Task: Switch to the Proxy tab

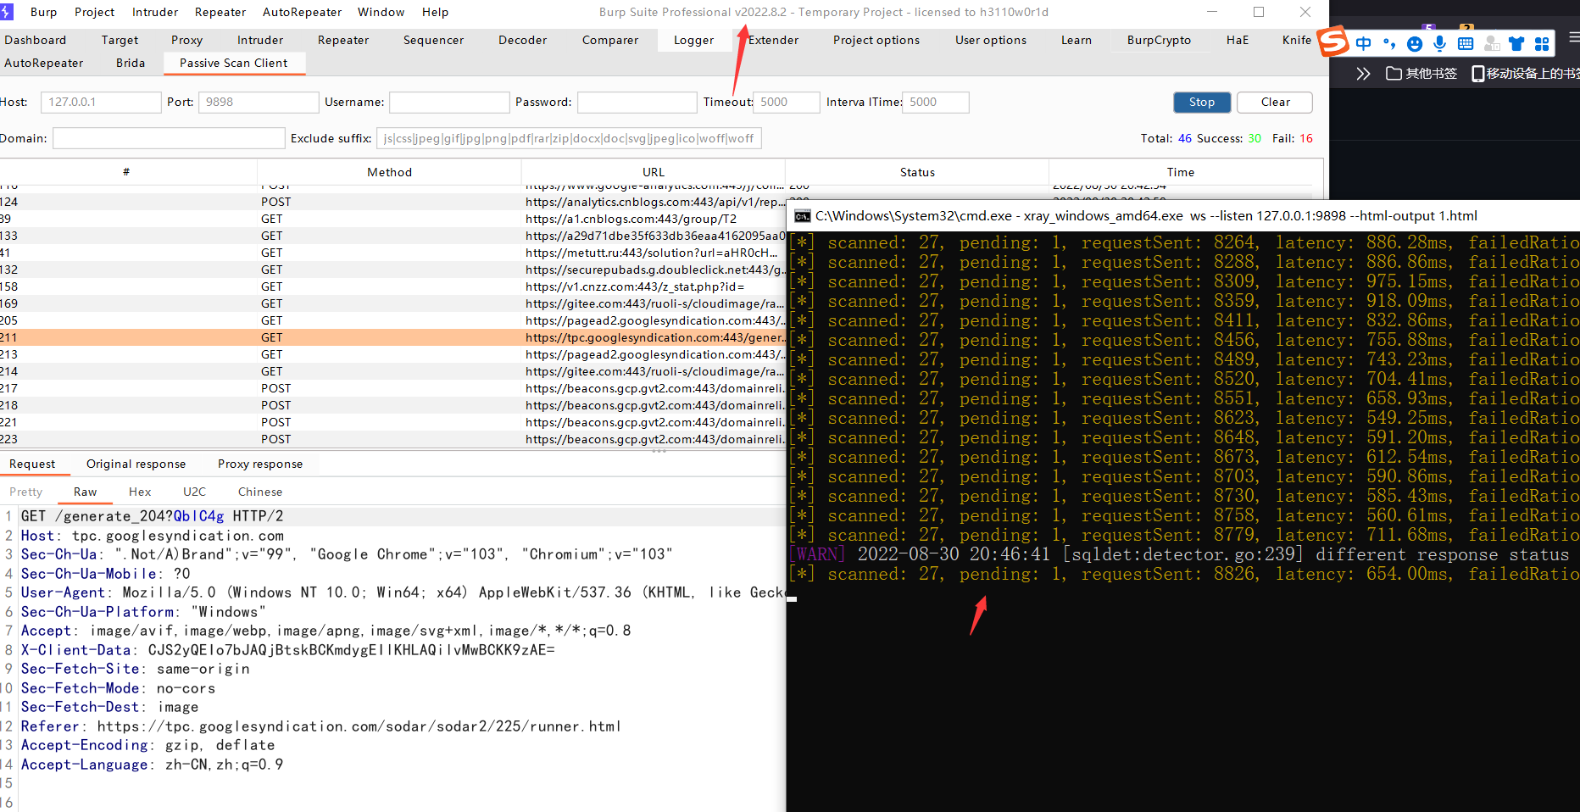Action: pyautogui.click(x=186, y=40)
